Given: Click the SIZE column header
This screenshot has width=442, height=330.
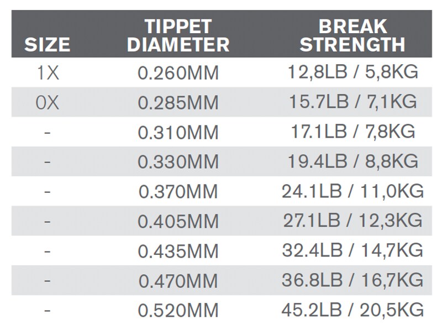Looking at the screenshot, I should [x=48, y=45].
